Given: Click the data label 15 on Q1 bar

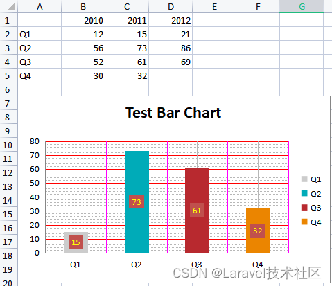Looking at the screenshot, I should (x=76, y=242).
